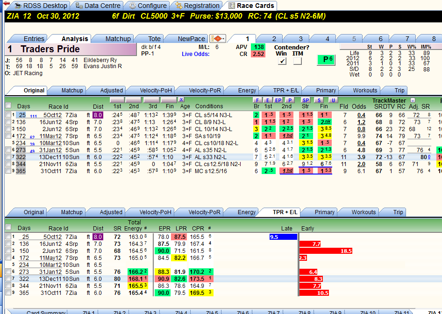This screenshot has height=314, width=442.
Task: Click the Live Odds label
Action: [195, 54]
